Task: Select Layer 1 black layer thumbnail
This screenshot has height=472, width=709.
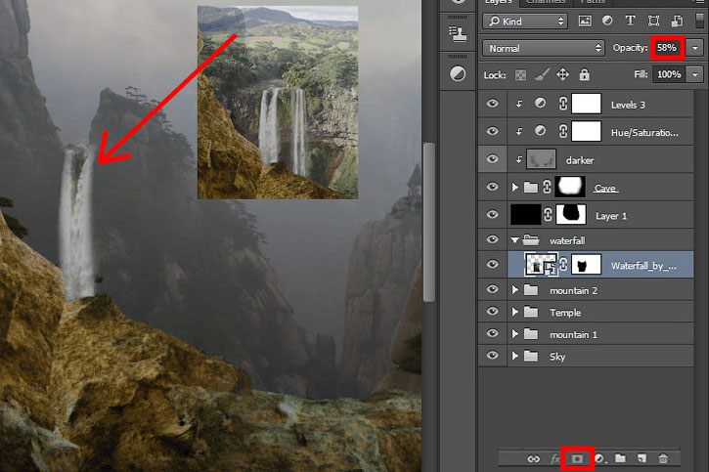Action: click(525, 215)
